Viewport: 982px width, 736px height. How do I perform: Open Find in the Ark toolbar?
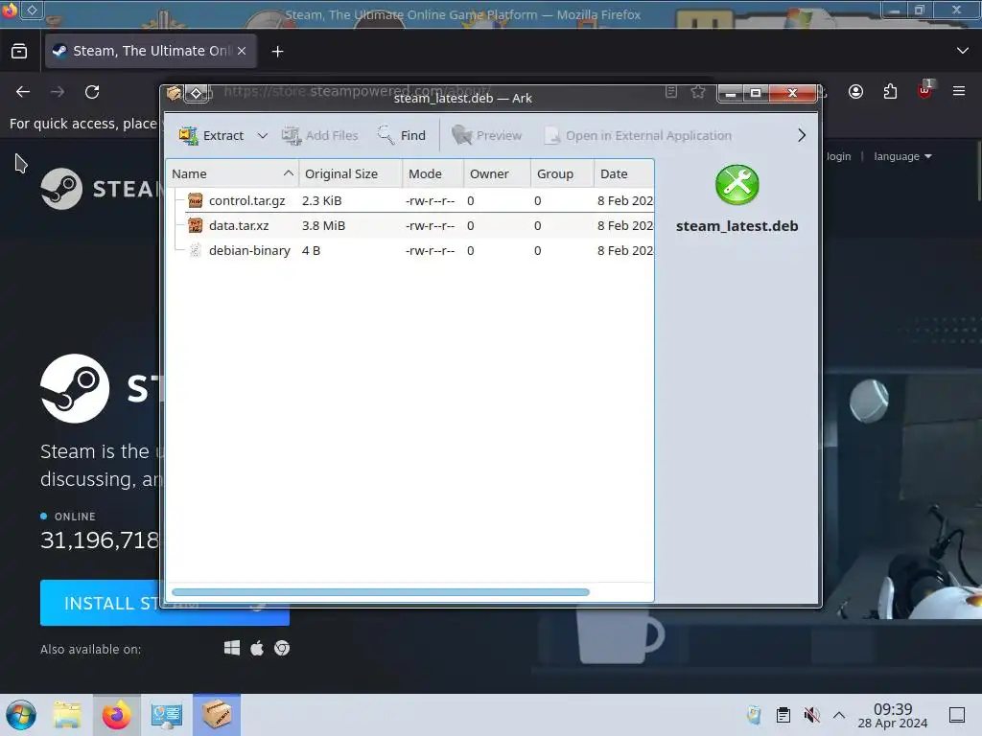coord(402,135)
